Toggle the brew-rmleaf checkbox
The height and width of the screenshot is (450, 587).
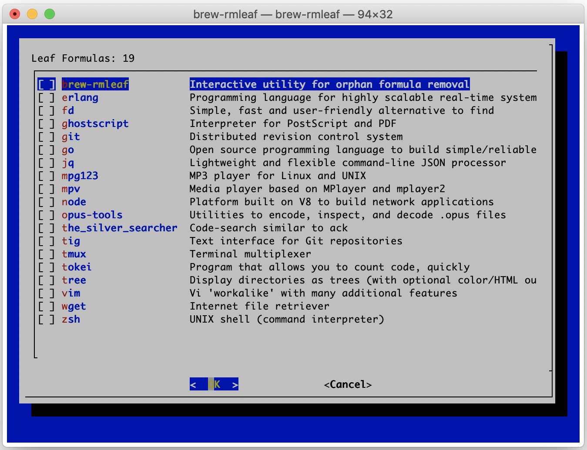point(47,84)
